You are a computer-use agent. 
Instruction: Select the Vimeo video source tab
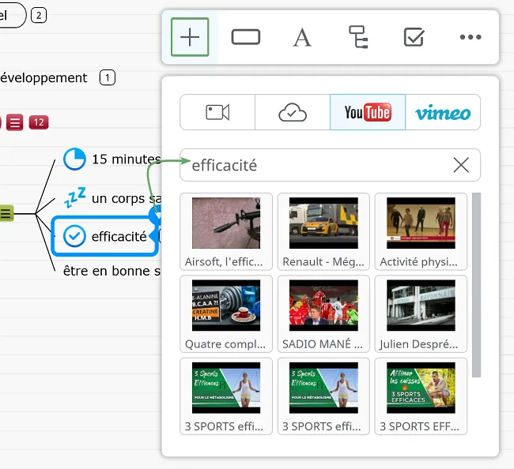(x=443, y=112)
